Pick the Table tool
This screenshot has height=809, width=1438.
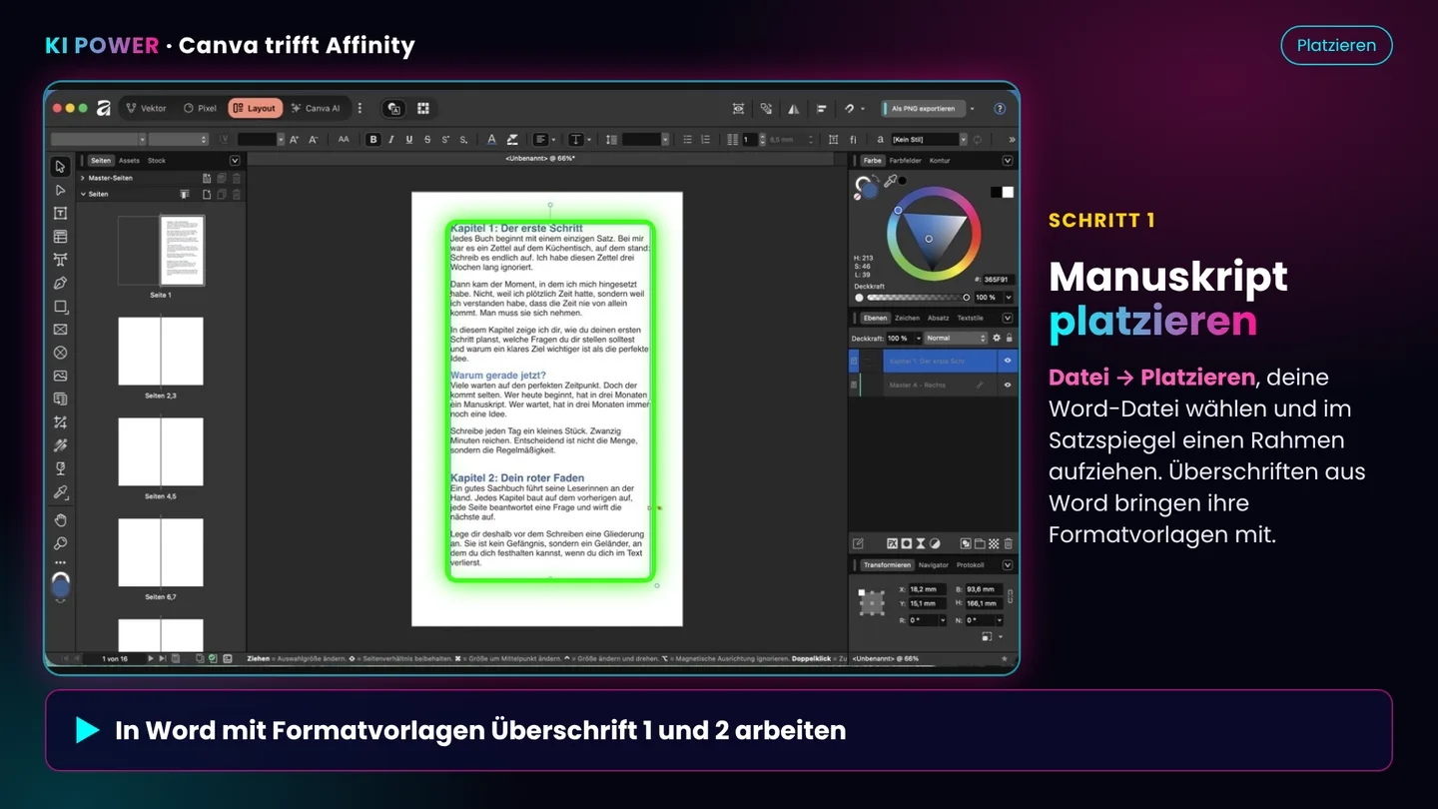60,237
